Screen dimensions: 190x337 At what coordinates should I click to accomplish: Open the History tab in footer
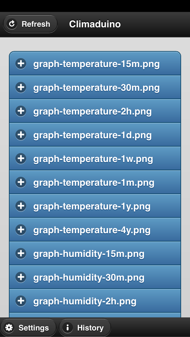click(x=85, y=328)
